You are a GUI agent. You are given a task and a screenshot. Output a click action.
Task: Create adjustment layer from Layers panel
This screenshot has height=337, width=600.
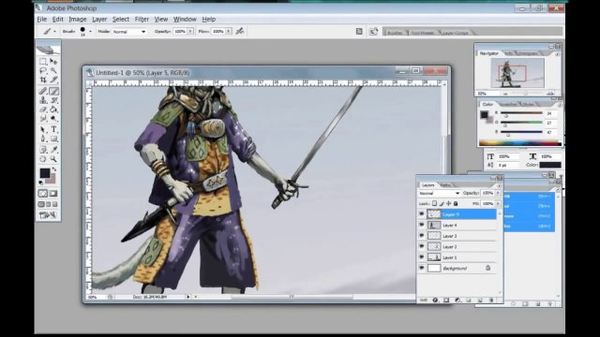pyautogui.click(x=457, y=300)
